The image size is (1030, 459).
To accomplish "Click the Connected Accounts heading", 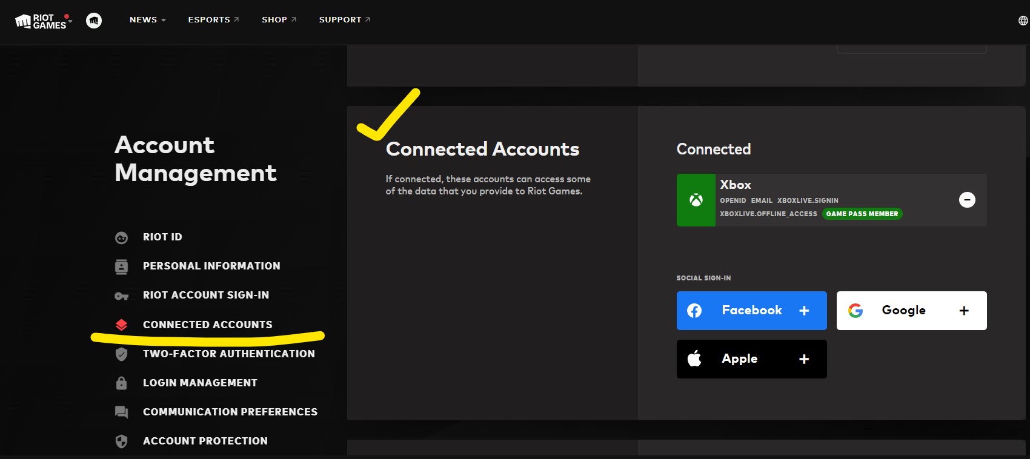I will (482, 149).
